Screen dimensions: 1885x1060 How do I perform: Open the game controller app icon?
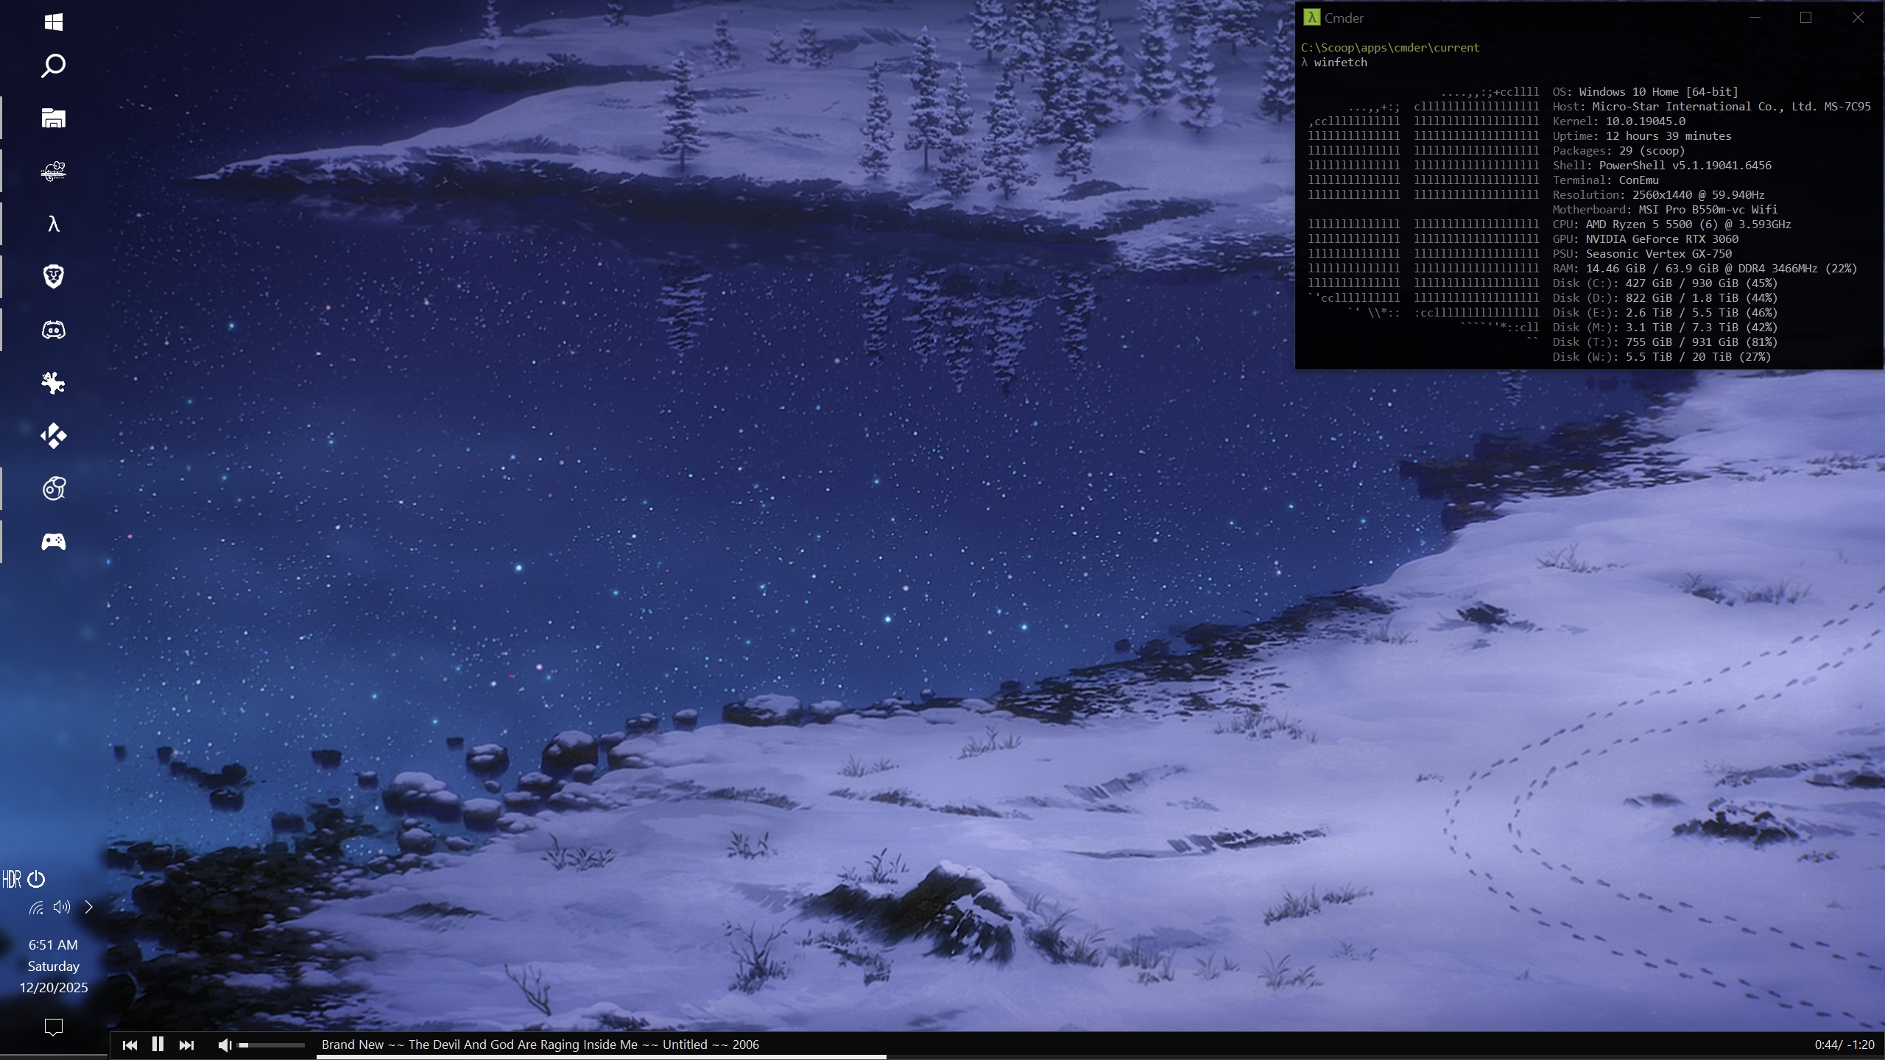point(53,542)
